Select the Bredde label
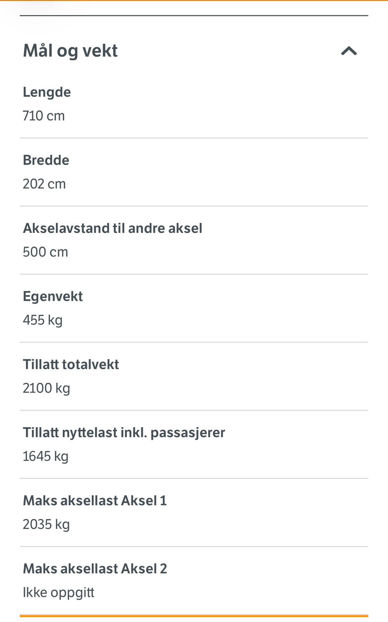Image resolution: width=388 pixels, height=622 pixels. [x=46, y=160]
